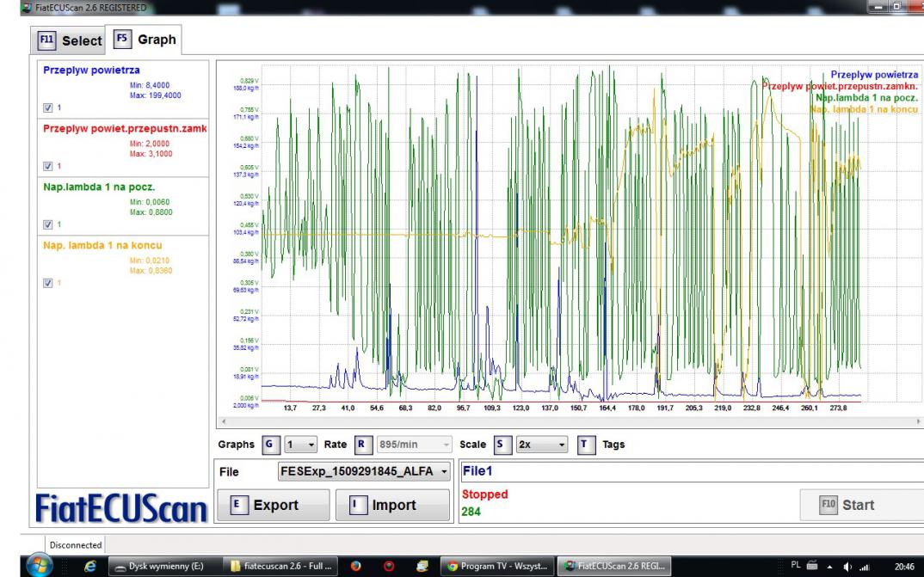Click the horizontal scrollbar under the graph
The width and height of the screenshot is (924, 577).
click(x=568, y=421)
